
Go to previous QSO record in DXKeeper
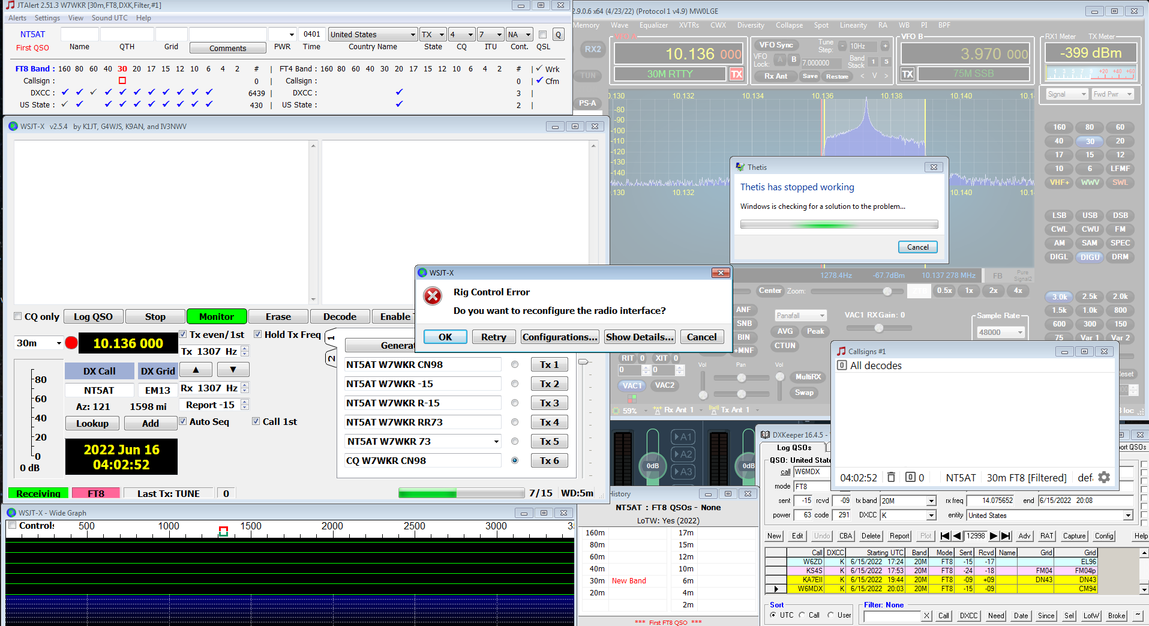958,536
